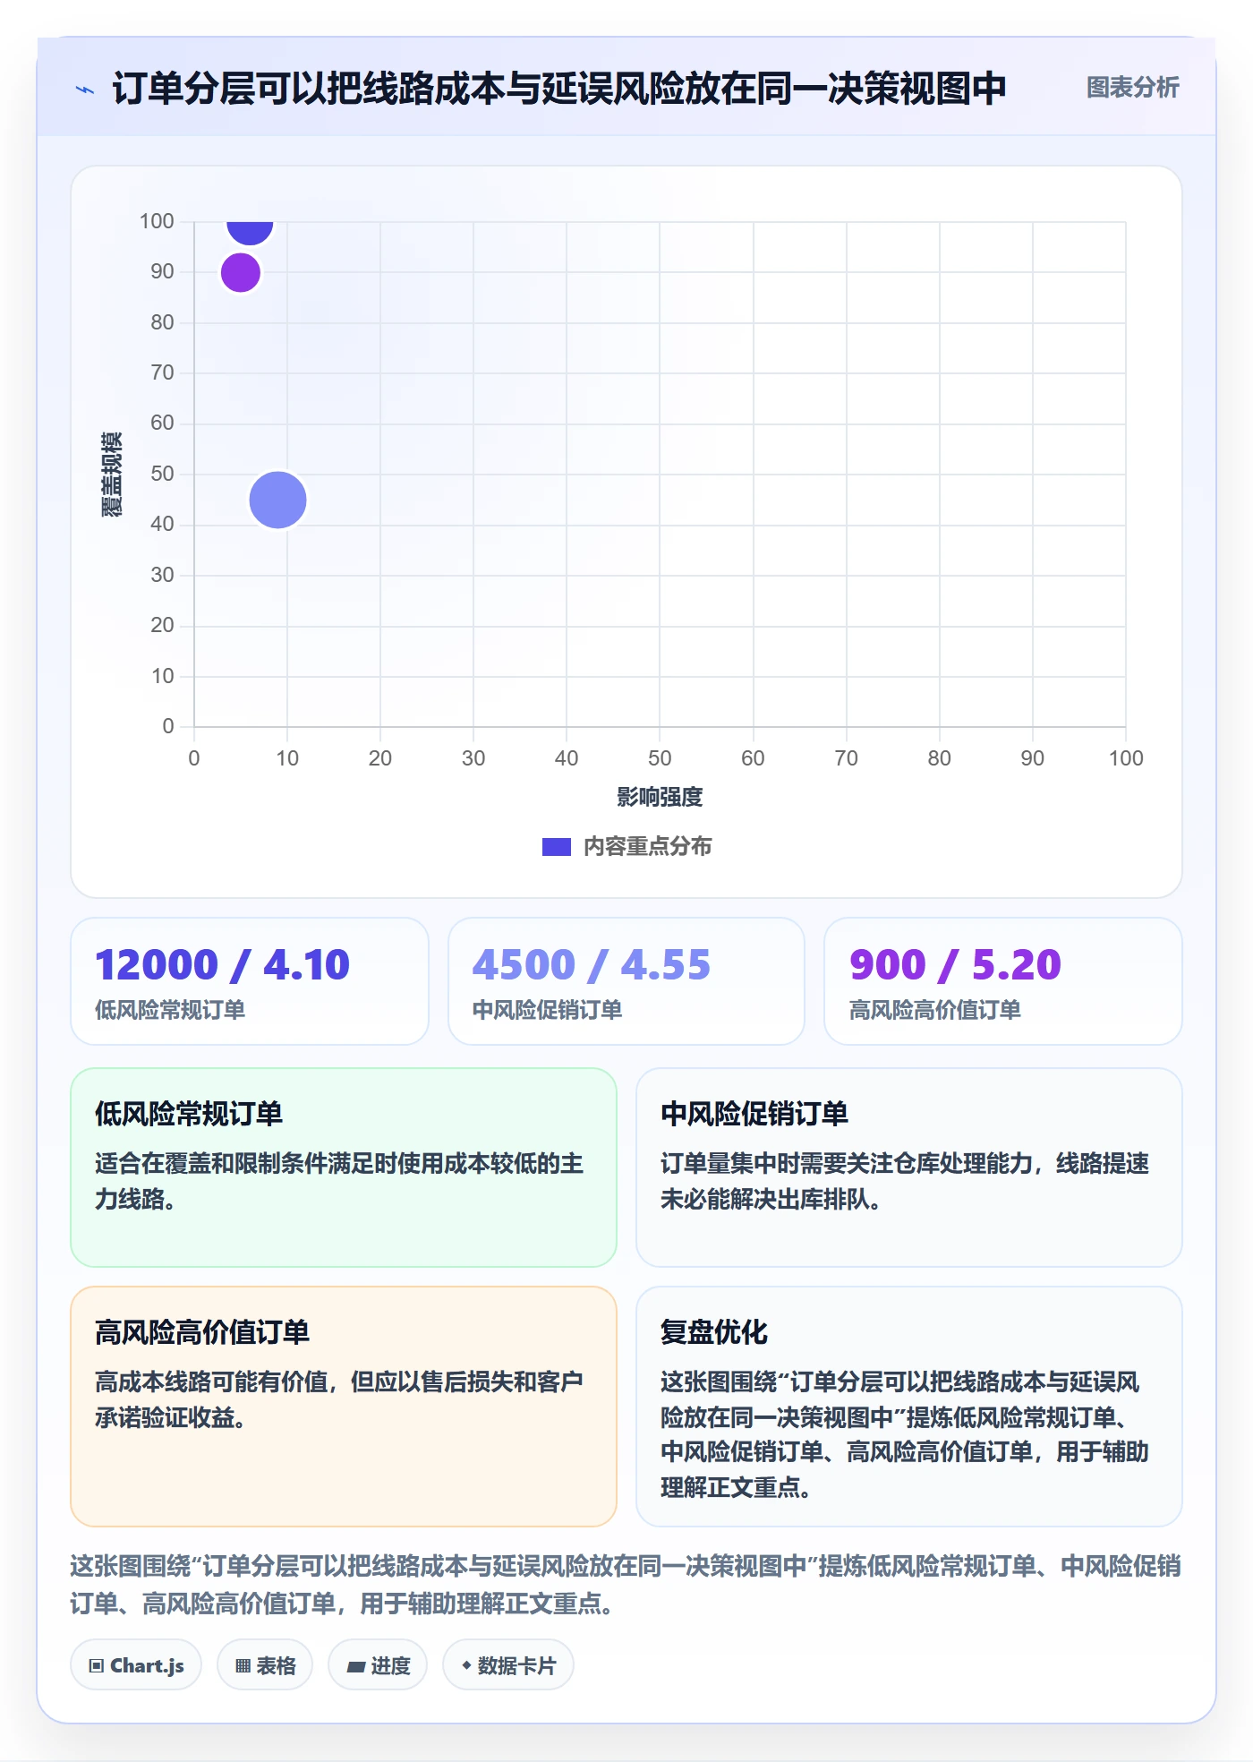
Task: Click the description starting 高成本线路可能有价值
Action: coord(339,1399)
